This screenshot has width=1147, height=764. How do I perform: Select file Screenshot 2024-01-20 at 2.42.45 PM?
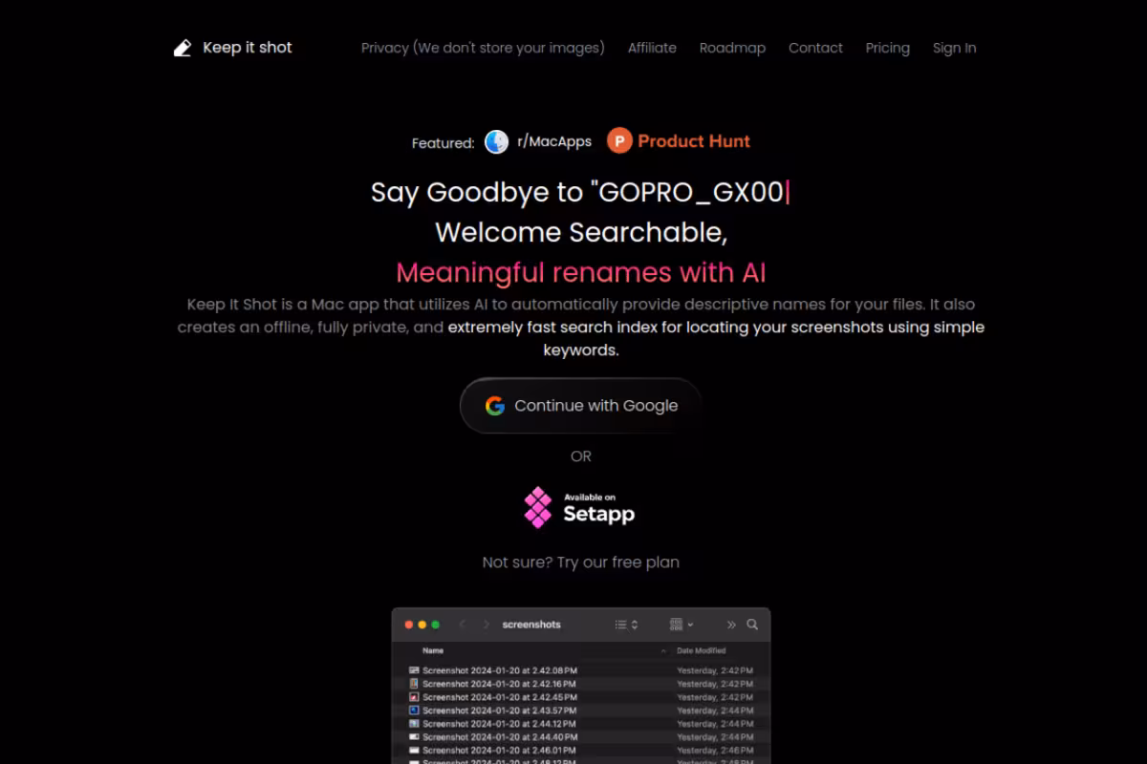tap(500, 697)
